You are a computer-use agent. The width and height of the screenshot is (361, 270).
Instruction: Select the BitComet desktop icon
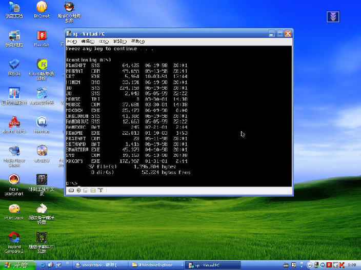(42, 10)
